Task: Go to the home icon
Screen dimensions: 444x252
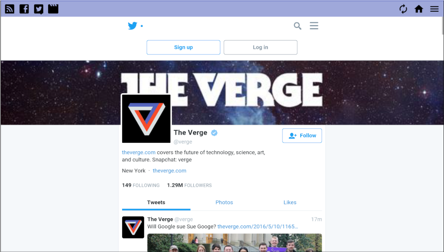Action: (419, 9)
